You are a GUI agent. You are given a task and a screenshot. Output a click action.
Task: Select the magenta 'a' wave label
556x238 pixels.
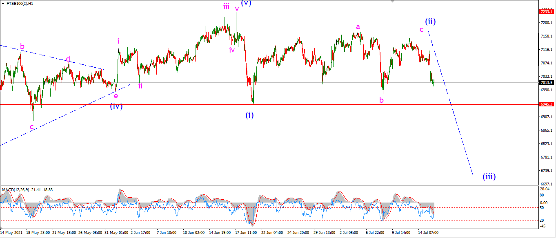(358, 27)
